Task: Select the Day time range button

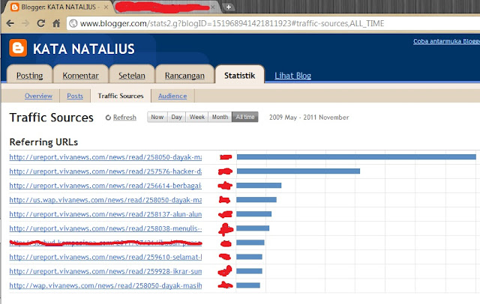Action: click(x=177, y=117)
